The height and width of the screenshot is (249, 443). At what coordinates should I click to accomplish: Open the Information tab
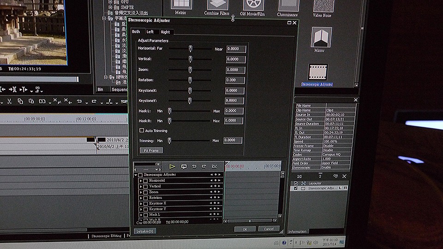(297, 231)
